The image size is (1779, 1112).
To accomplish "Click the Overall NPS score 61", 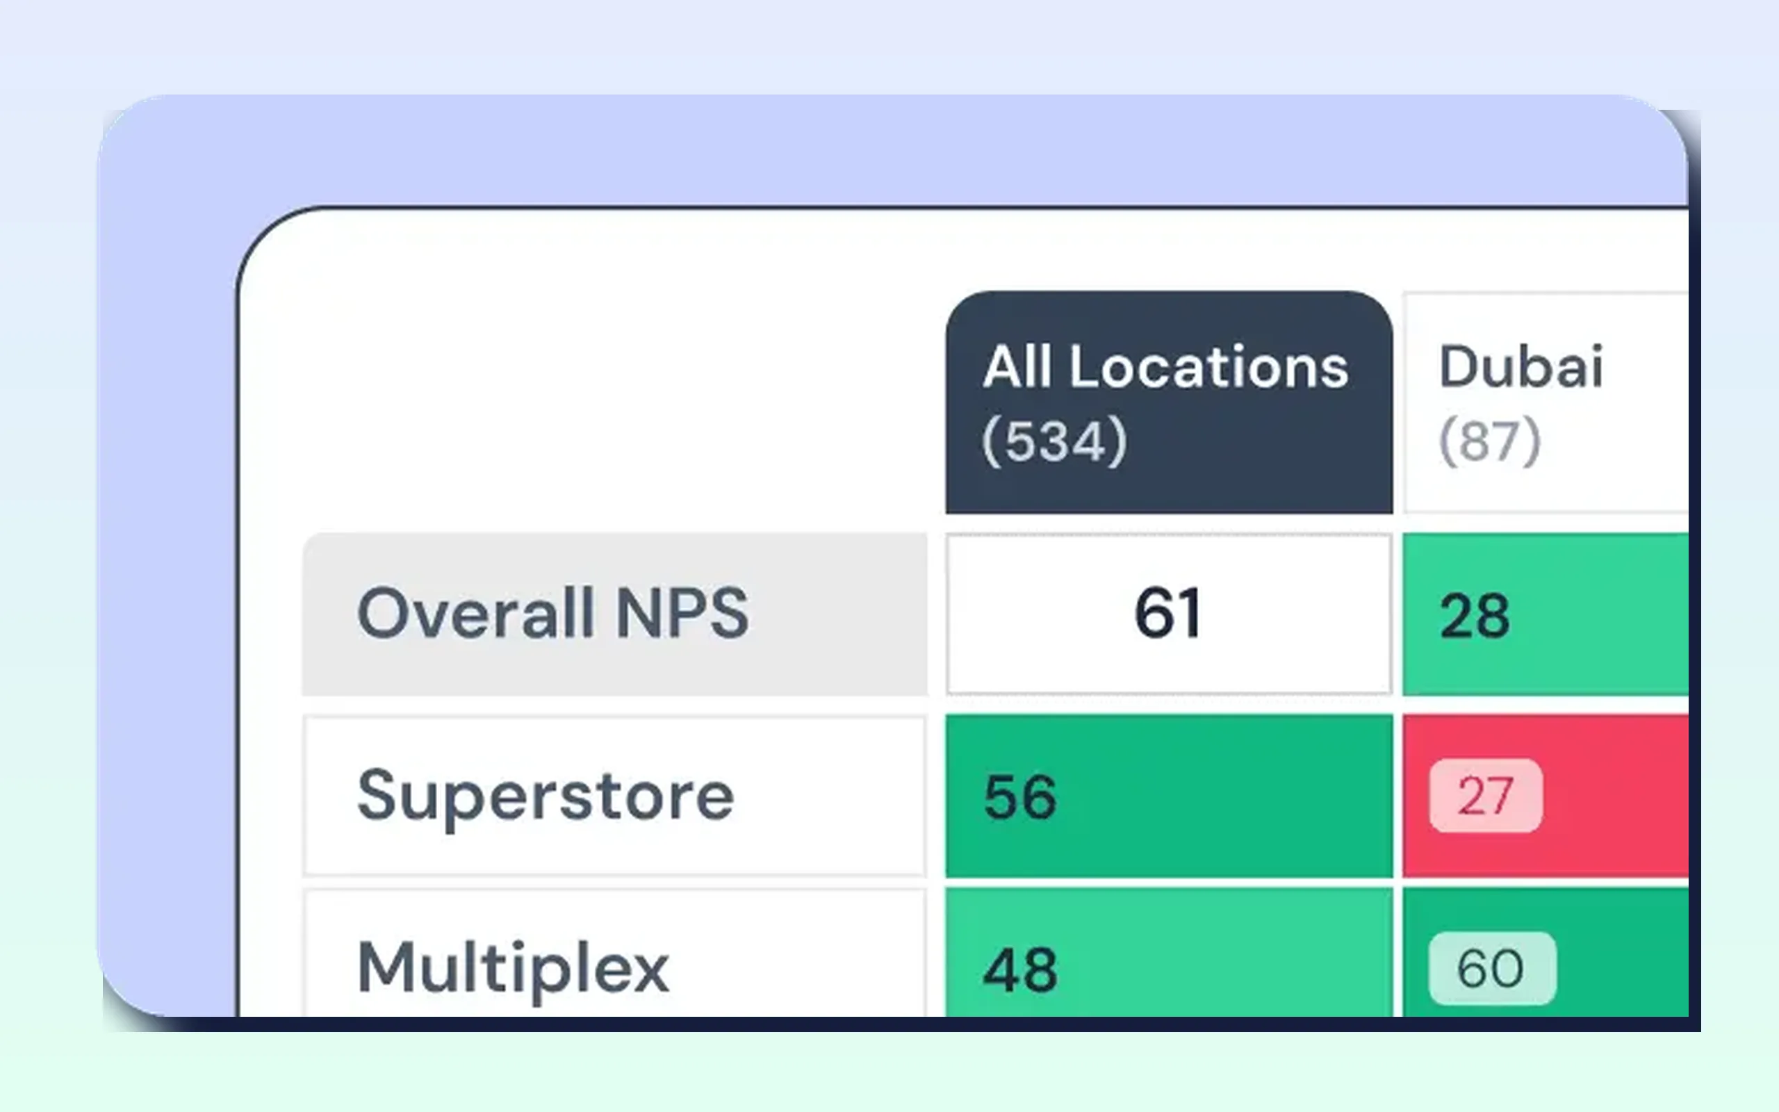I will point(1169,612).
